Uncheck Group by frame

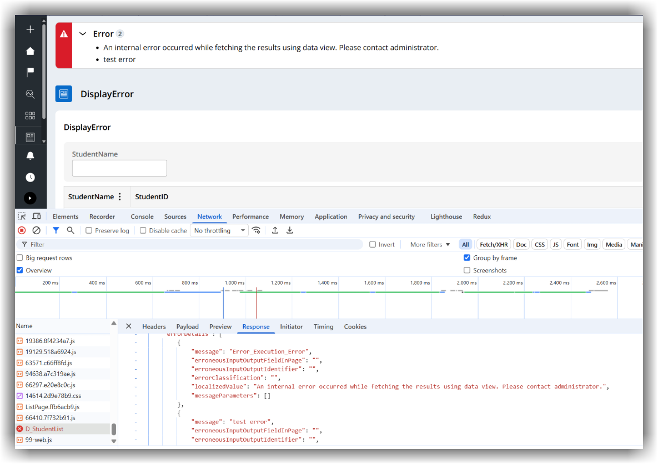[467, 258]
